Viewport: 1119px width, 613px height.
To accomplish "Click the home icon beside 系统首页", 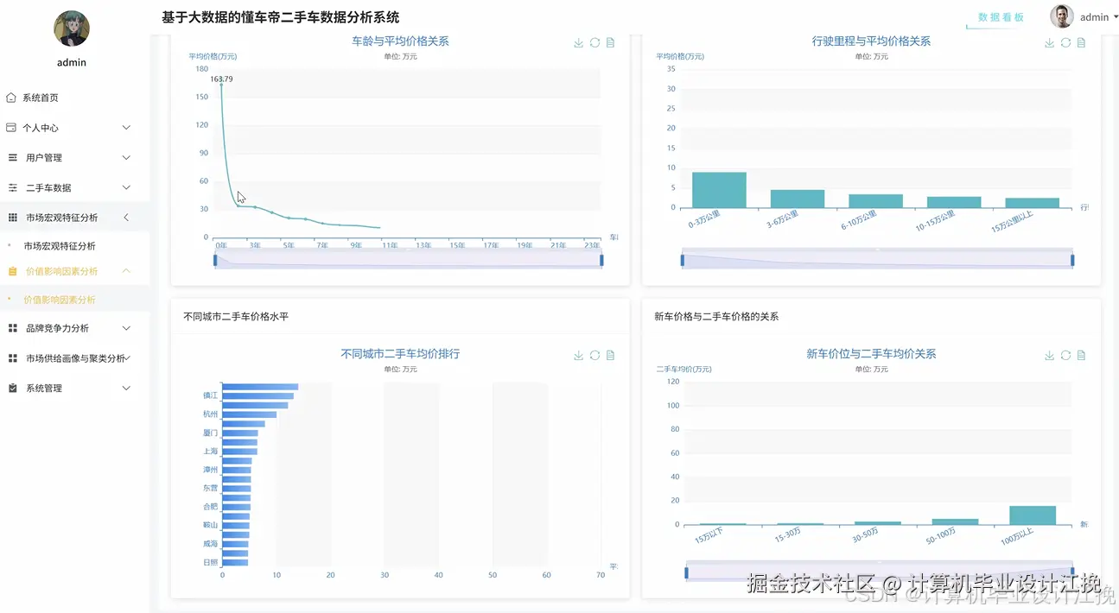I will pyautogui.click(x=11, y=98).
